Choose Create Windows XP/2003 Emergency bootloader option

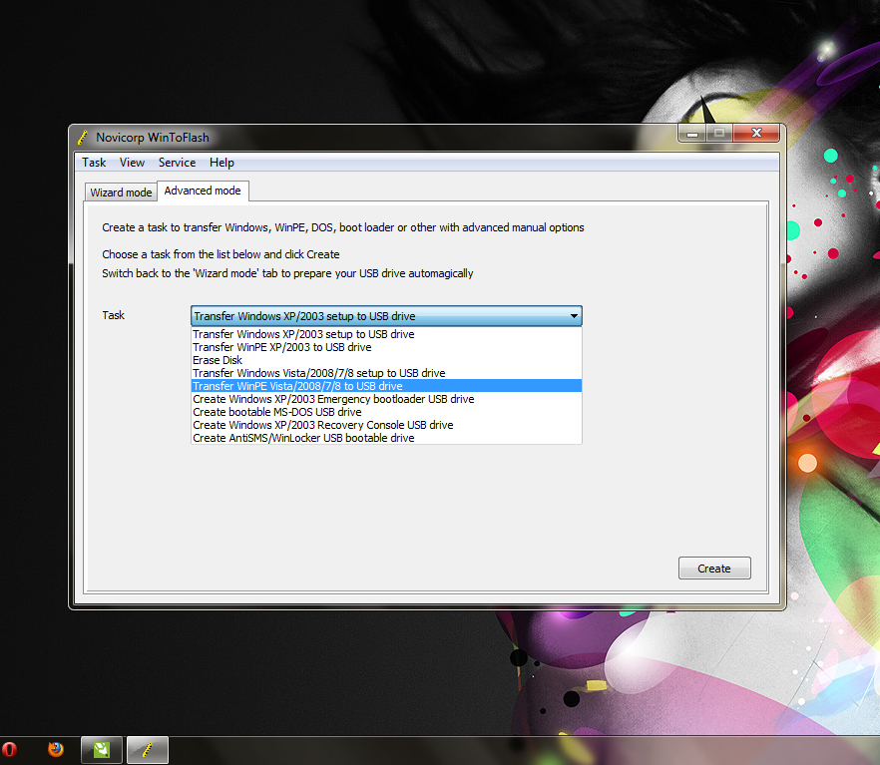[386, 399]
